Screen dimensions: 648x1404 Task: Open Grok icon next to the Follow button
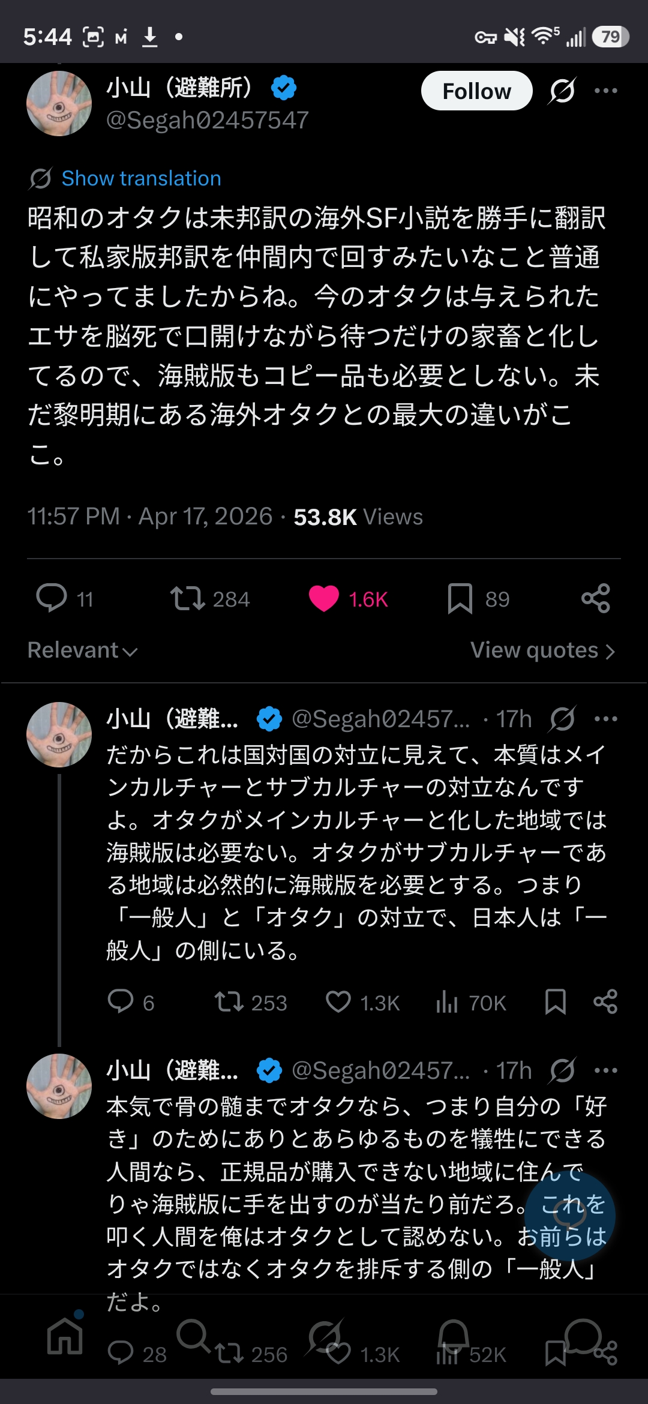tap(562, 91)
